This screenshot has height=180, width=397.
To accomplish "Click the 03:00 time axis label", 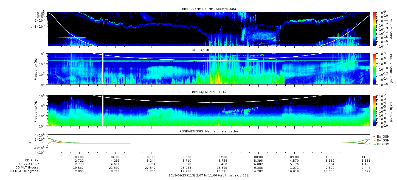I will click(x=79, y=156).
